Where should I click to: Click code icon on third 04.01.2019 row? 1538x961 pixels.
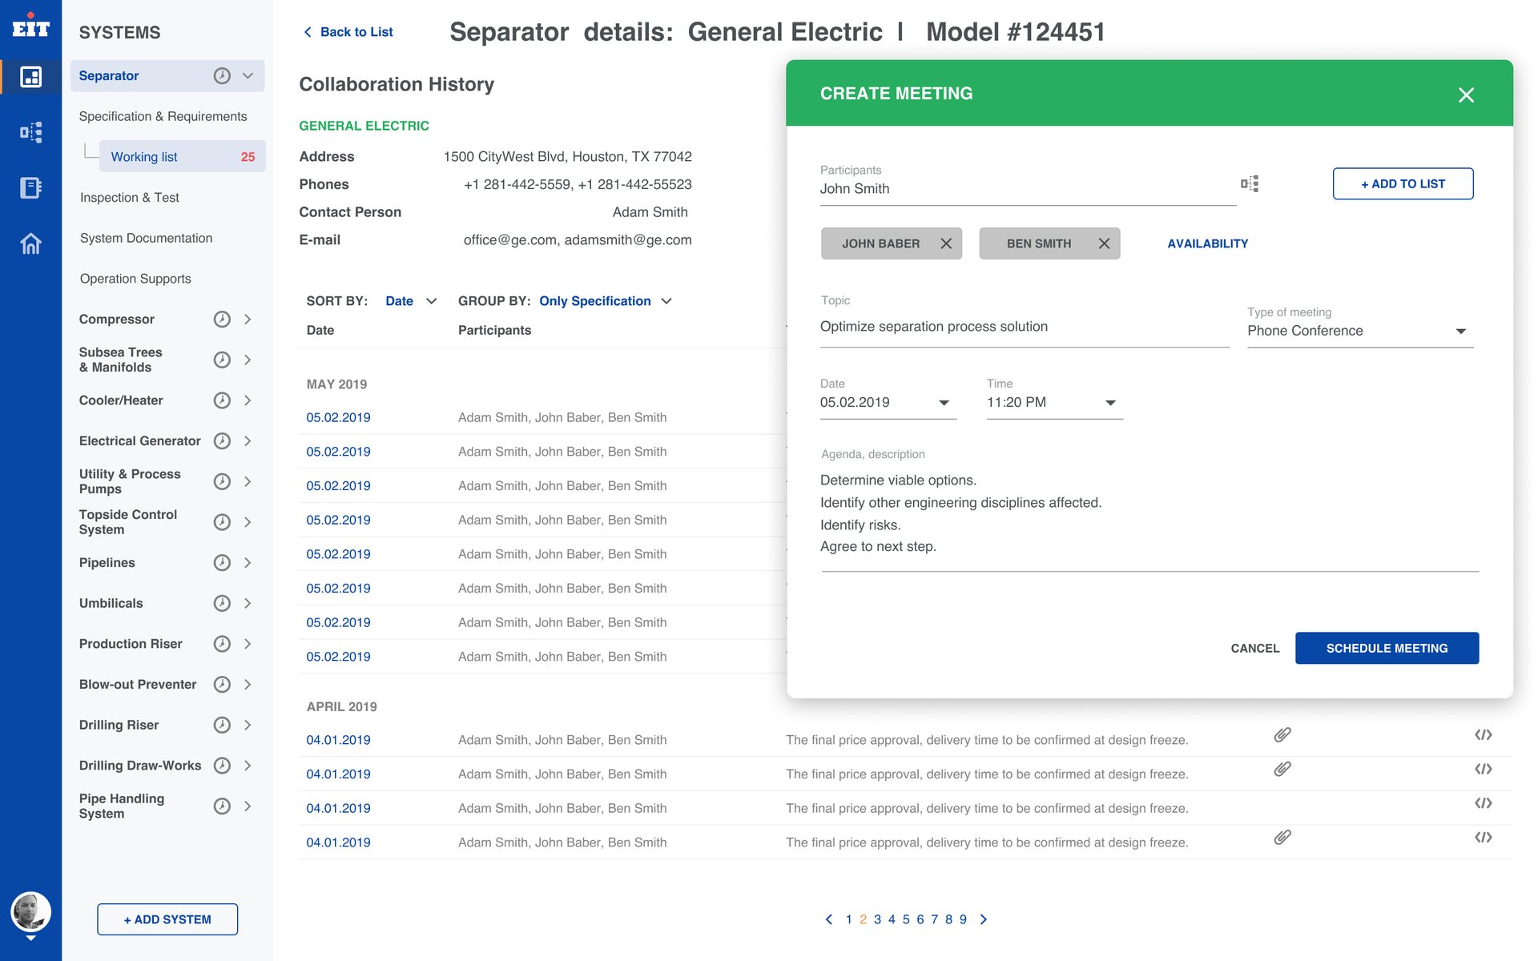coord(1483,803)
